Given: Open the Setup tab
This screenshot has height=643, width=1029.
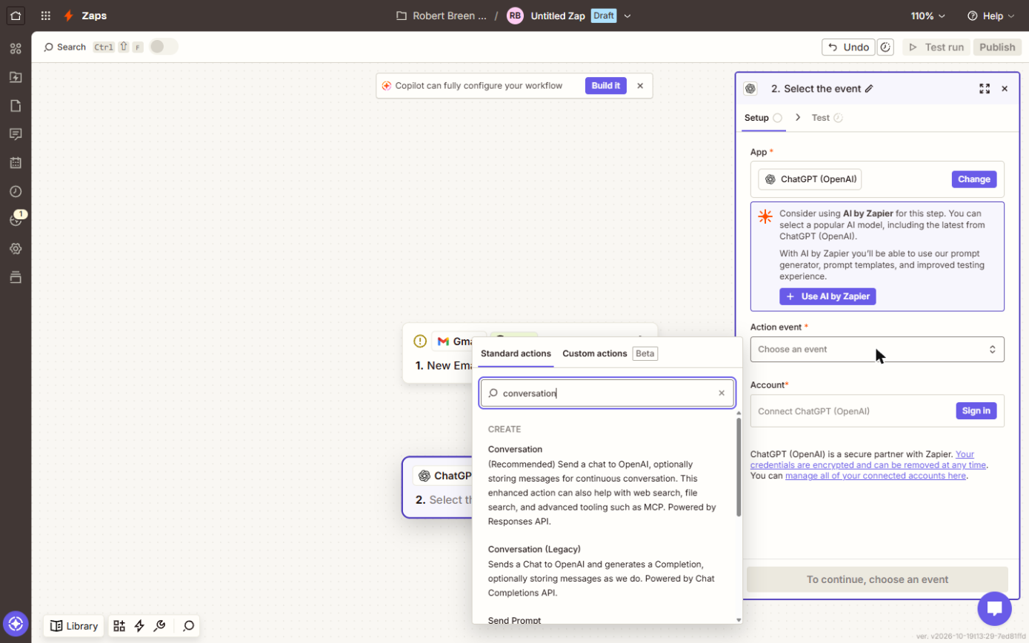Looking at the screenshot, I should [764, 118].
